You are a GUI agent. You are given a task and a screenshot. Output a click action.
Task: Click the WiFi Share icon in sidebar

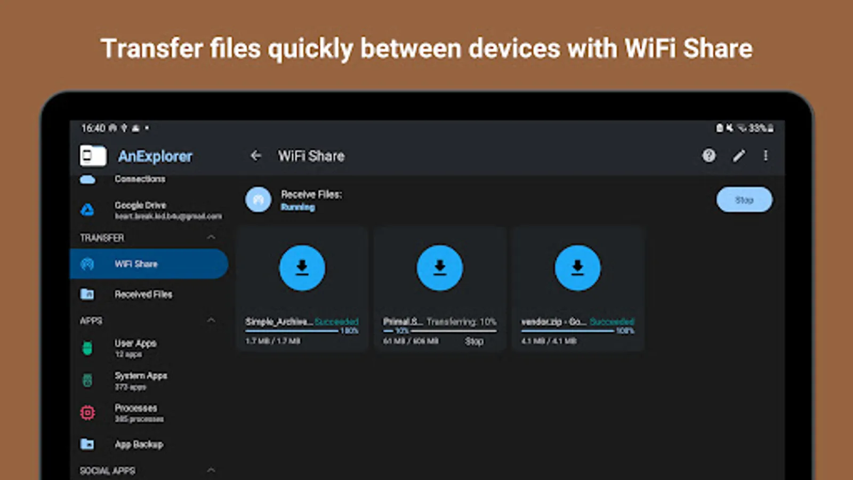pos(87,263)
